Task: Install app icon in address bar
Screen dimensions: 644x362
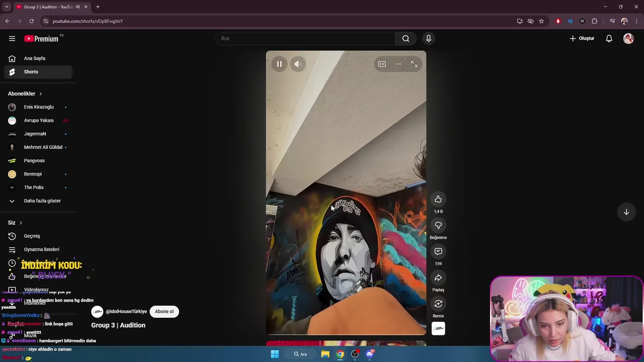Action: 520,21
